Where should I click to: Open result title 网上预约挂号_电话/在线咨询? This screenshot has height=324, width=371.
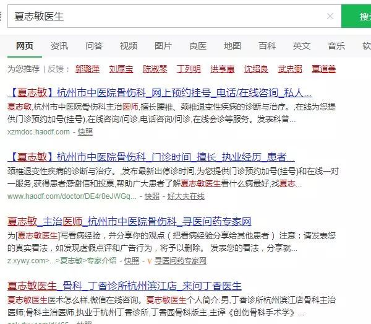tap(160, 92)
